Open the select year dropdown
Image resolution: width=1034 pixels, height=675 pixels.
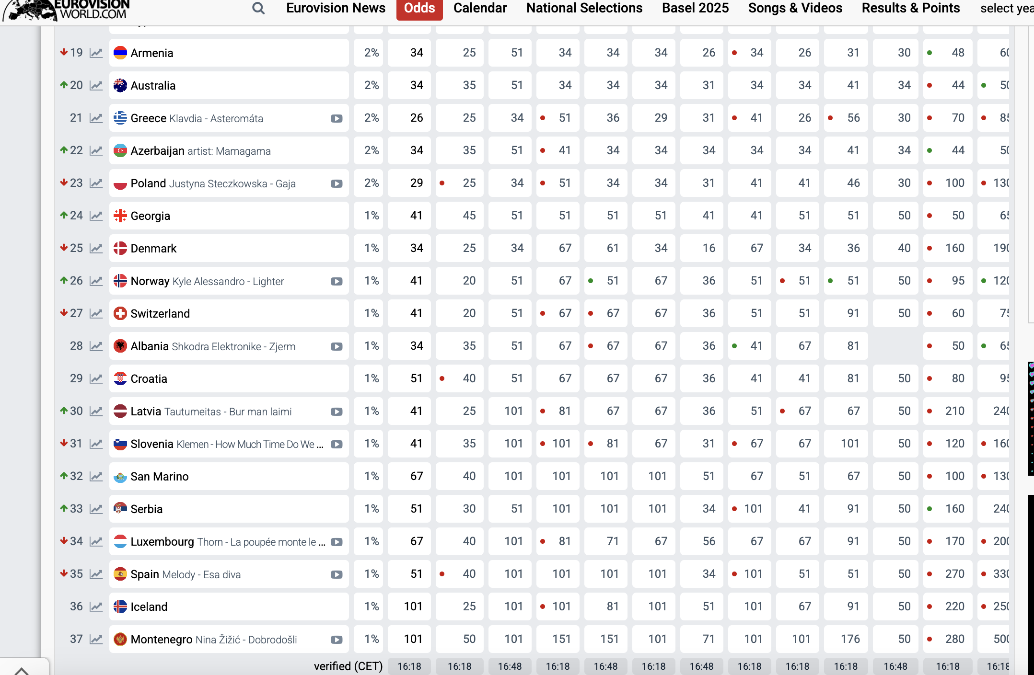[1006, 8]
